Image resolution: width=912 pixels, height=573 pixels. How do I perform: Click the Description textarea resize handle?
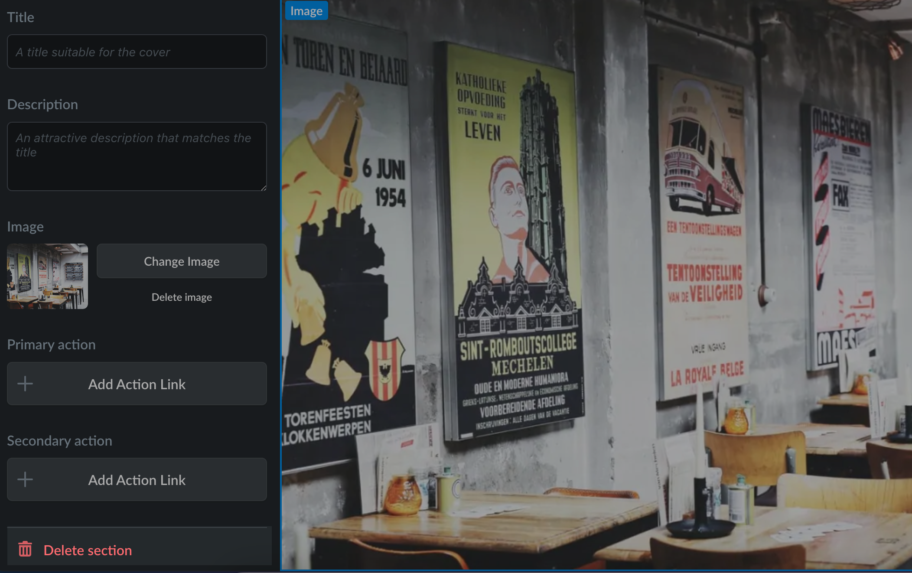(x=264, y=188)
